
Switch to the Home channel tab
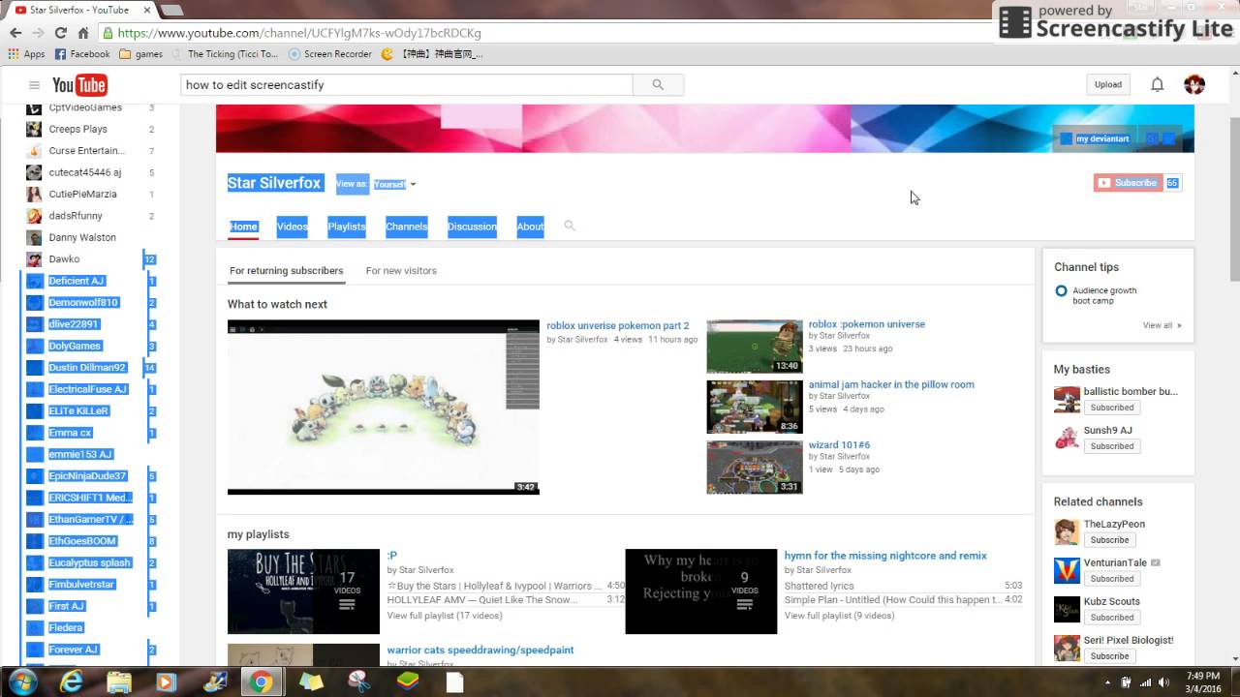pyautogui.click(x=243, y=227)
